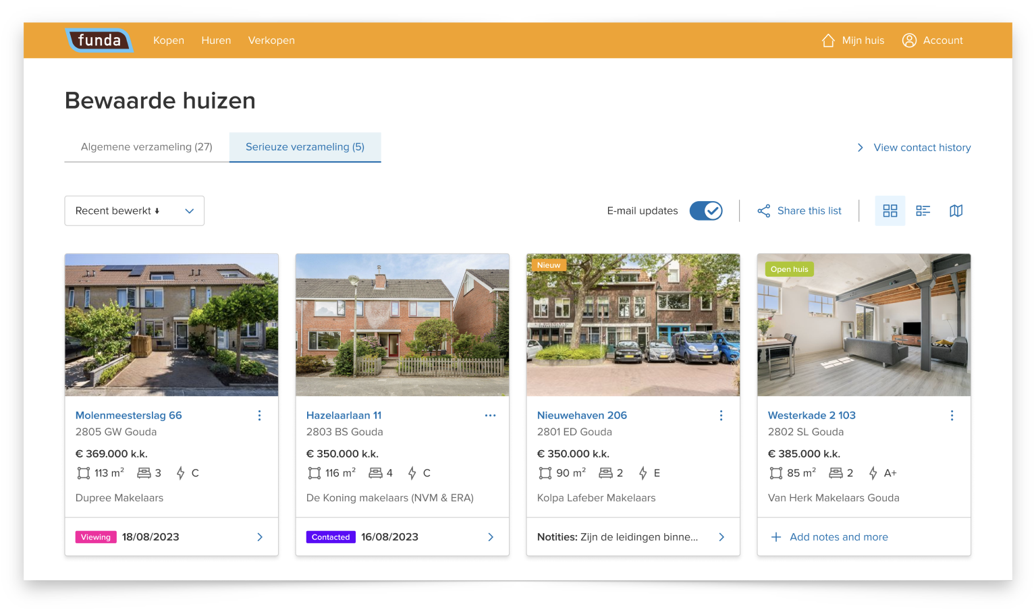Click the share icon beside Share this list
1036x610 pixels.
click(763, 211)
